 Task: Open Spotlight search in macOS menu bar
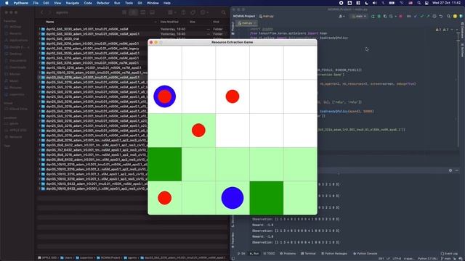tap(418, 3)
